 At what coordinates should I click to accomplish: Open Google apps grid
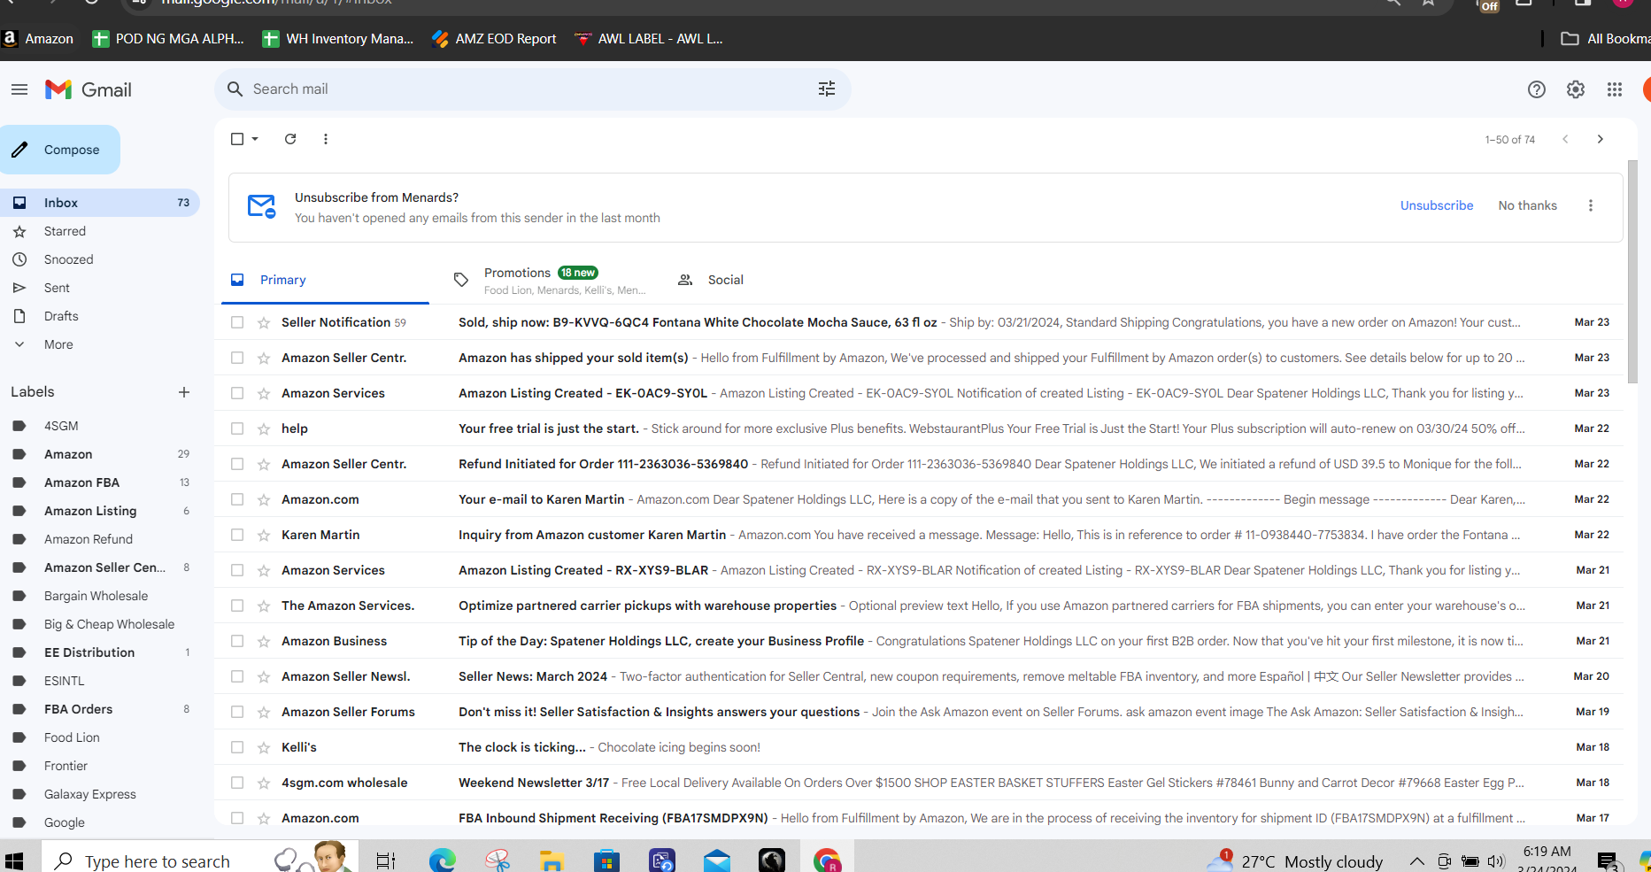coord(1615,89)
